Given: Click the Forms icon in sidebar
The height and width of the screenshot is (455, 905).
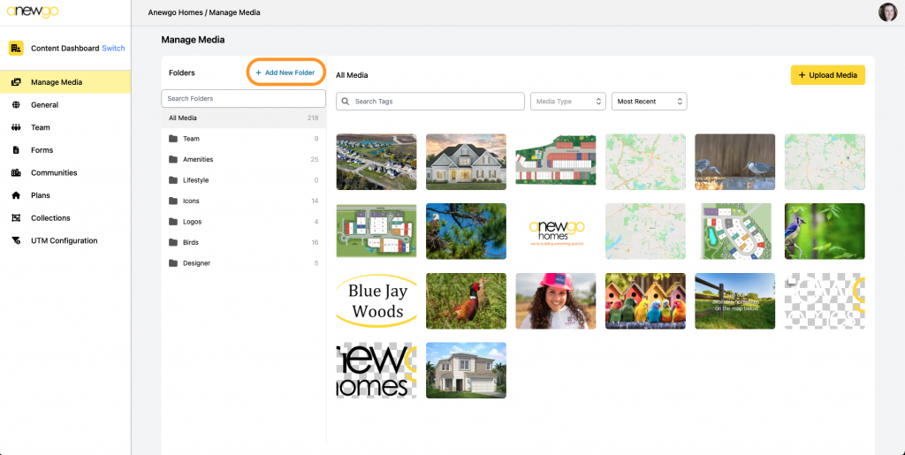Looking at the screenshot, I should tap(16, 150).
